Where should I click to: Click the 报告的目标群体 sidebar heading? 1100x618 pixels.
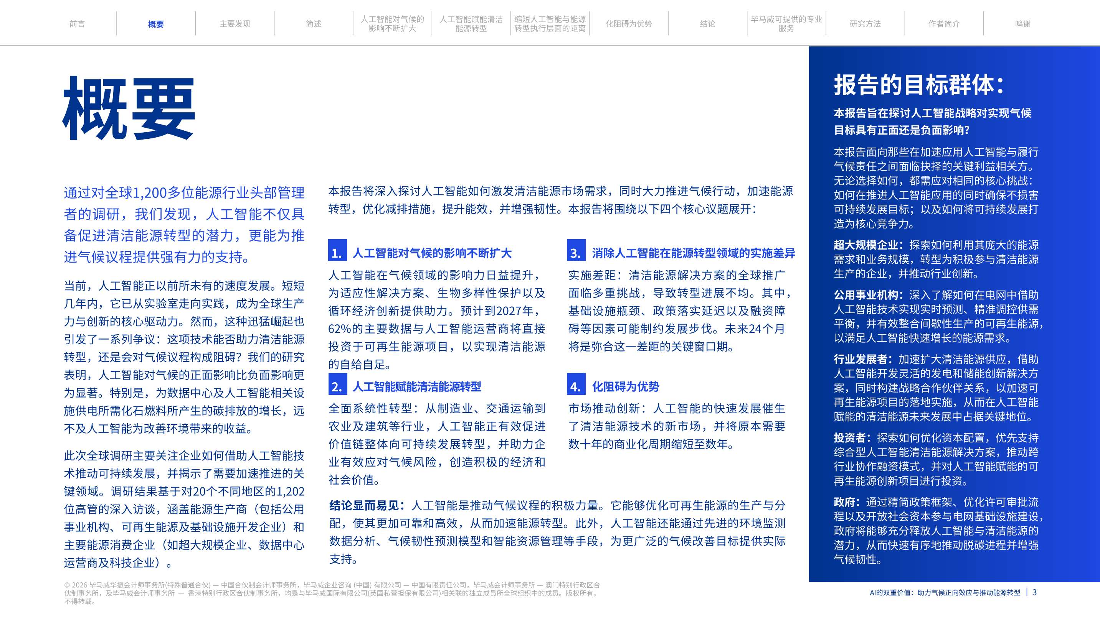point(919,85)
